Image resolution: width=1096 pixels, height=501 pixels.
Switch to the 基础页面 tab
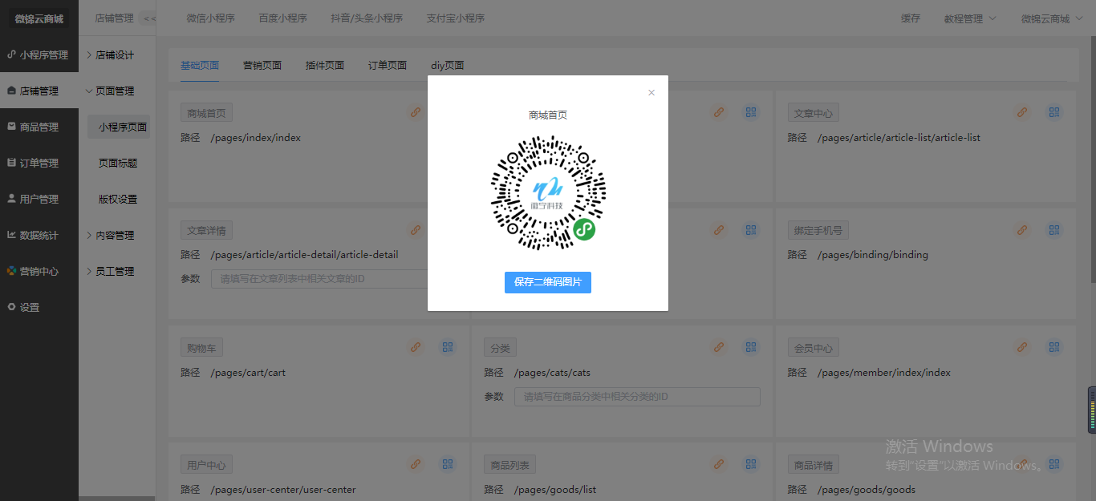click(x=200, y=66)
